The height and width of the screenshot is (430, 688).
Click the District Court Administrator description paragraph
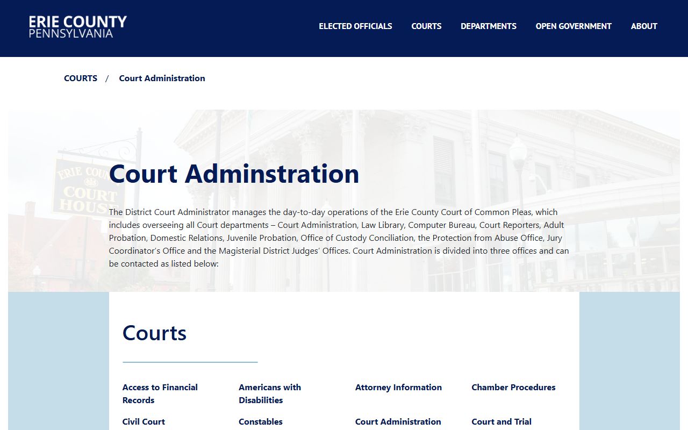(x=339, y=238)
